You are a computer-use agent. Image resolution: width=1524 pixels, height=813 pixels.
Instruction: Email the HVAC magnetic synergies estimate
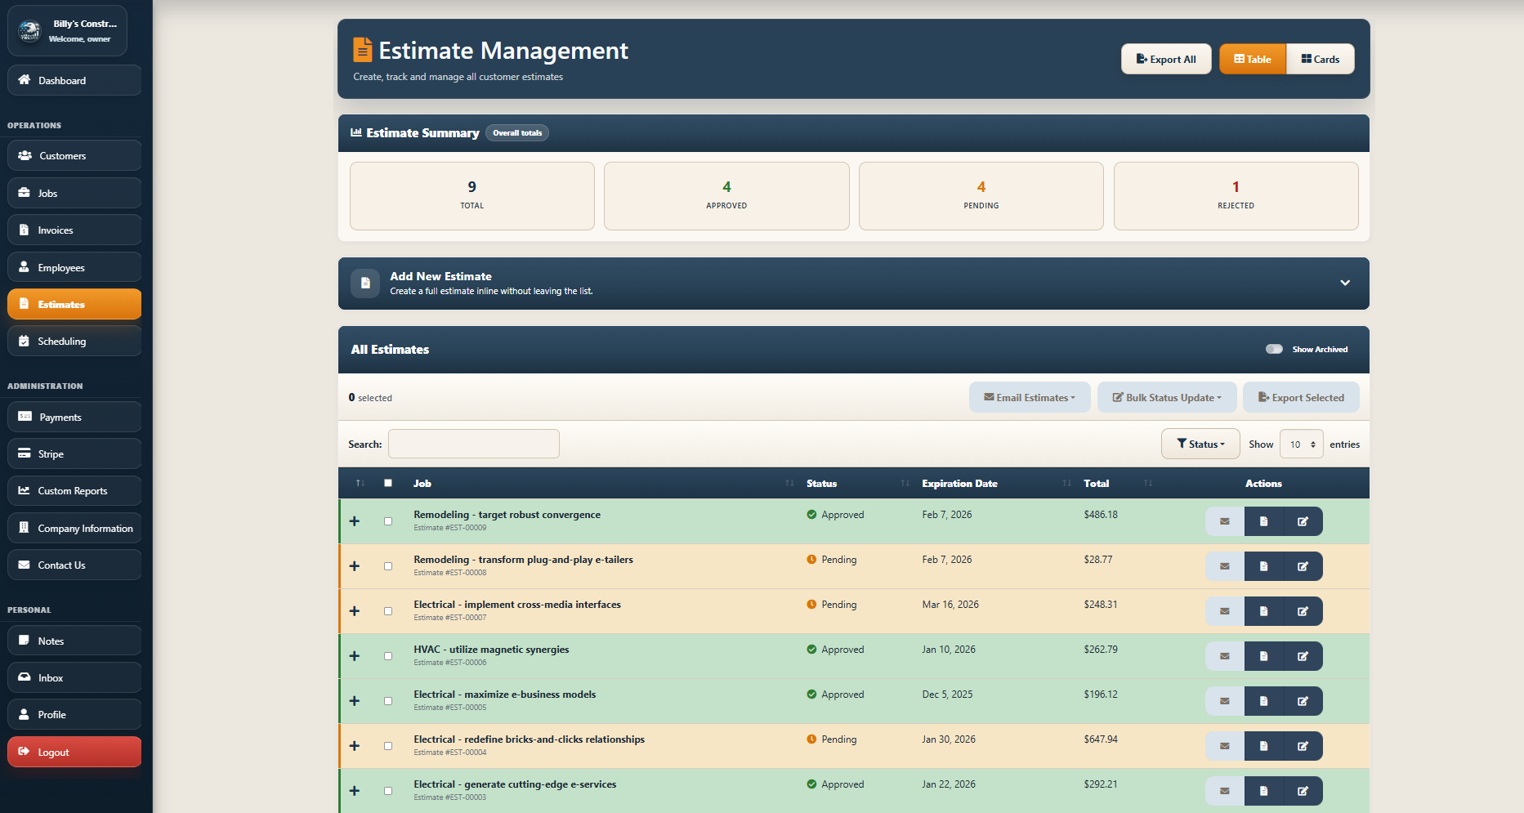pyautogui.click(x=1224, y=656)
